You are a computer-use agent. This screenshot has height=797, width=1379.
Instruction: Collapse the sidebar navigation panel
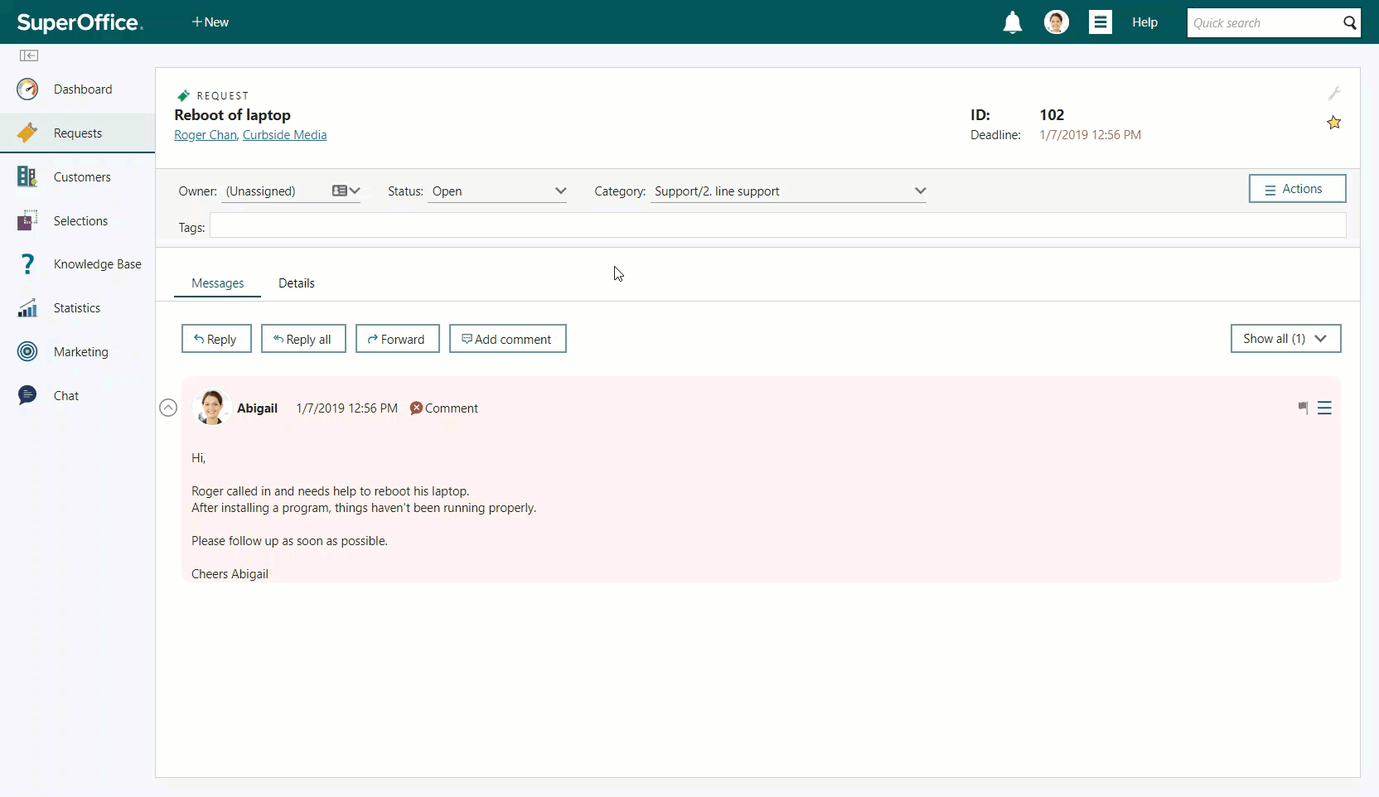pos(29,56)
